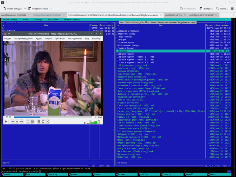Toggle VLC fullscreen mode
The image size is (236, 177).
[x=28, y=121]
